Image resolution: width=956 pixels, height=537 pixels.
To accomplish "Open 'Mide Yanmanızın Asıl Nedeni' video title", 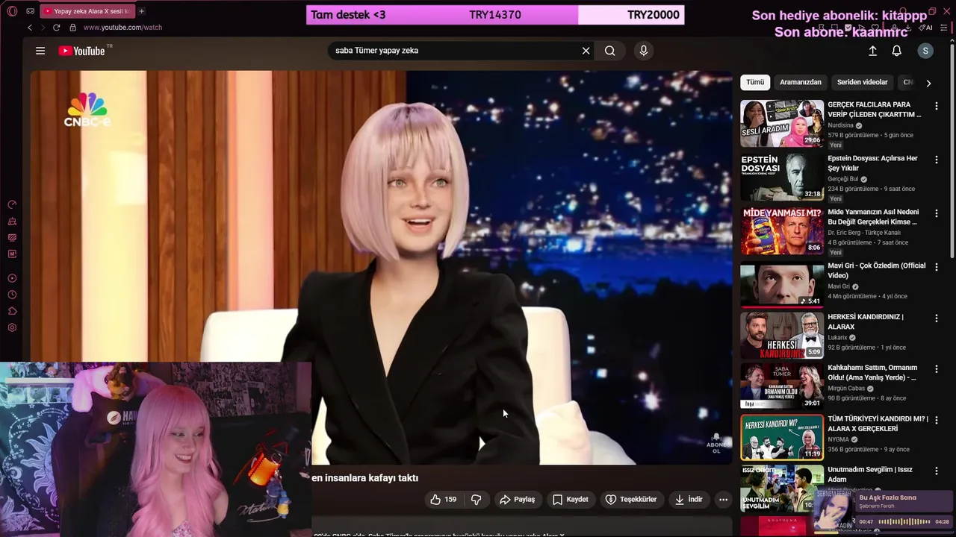I will (x=873, y=217).
